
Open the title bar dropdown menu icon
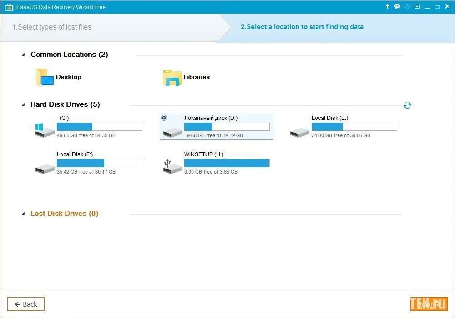coord(417,6)
